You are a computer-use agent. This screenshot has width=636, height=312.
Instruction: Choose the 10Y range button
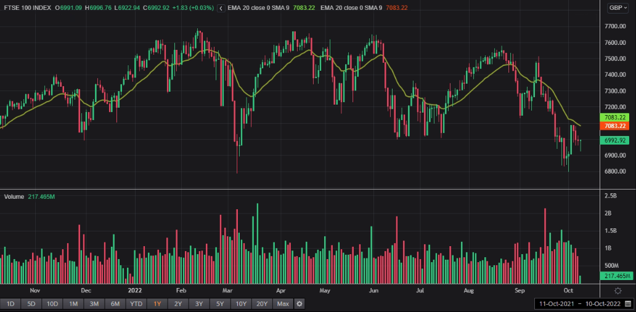(241, 303)
